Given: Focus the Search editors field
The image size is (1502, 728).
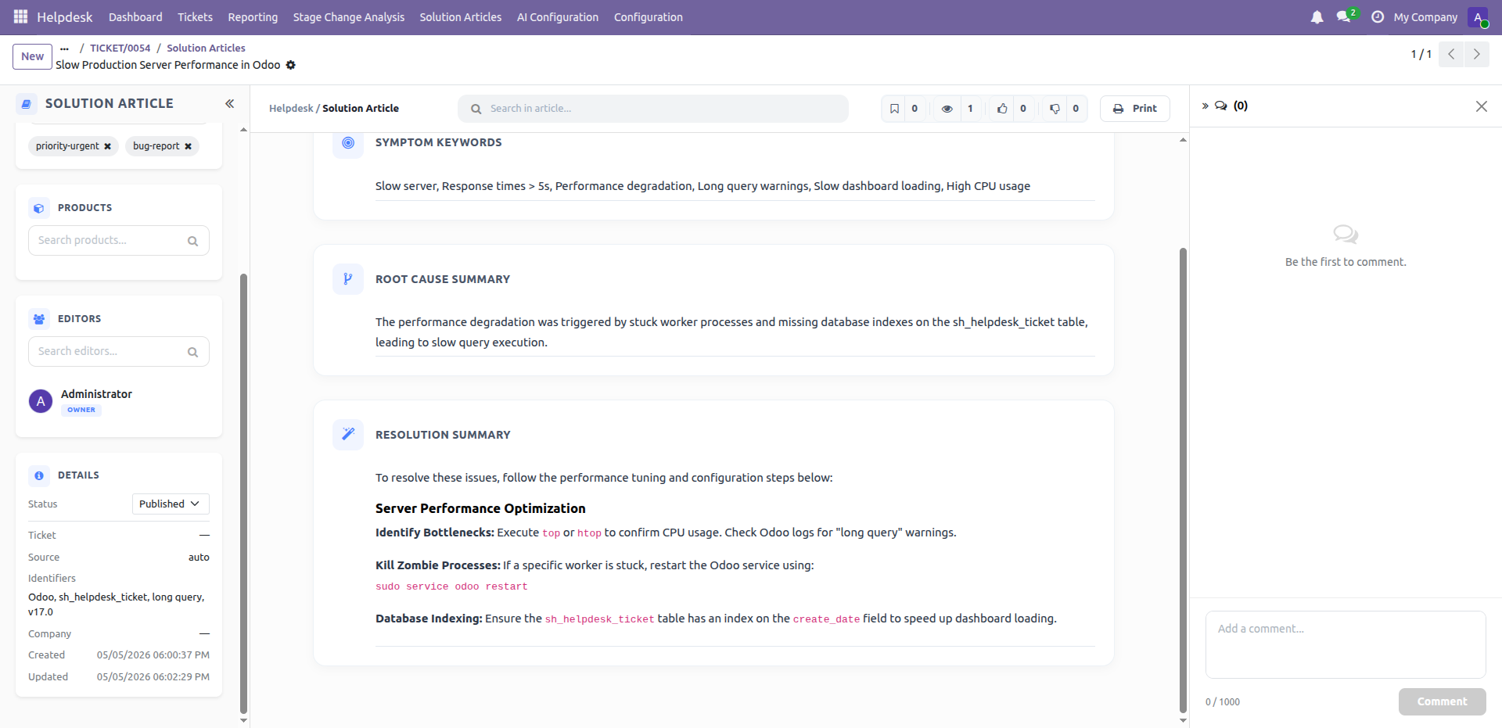Looking at the screenshot, I should (119, 352).
